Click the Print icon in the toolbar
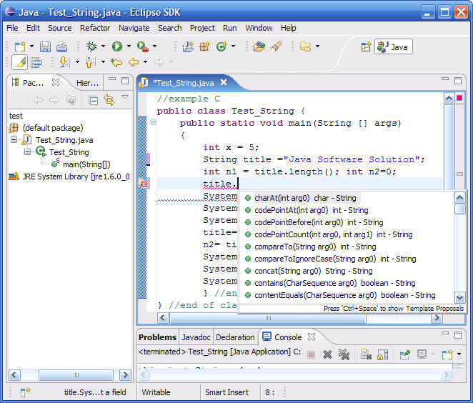The image size is (473, 403). 61,46
